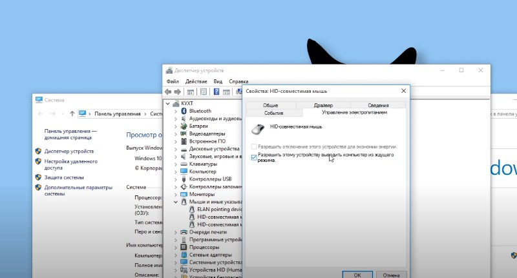517x278 pixels.
Task: Click the ELAN pointing device mouse icon
Action: click(x=192, y=209)
